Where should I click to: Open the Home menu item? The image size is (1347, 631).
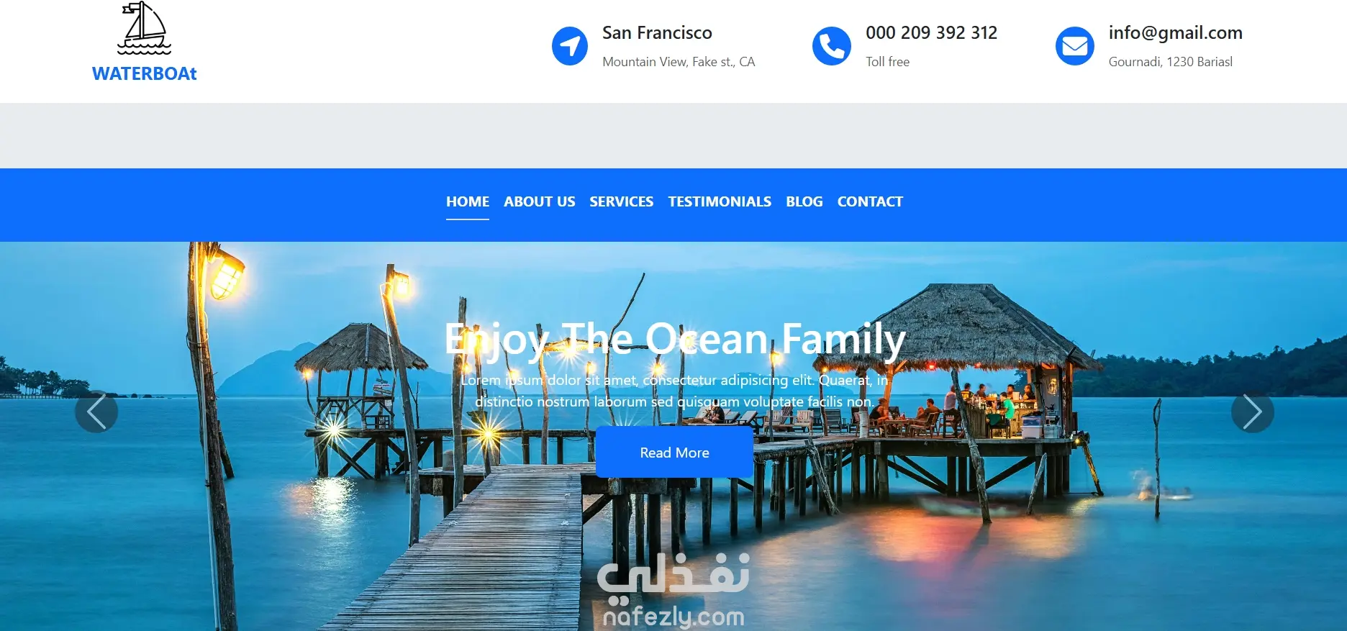click(468, 201)
